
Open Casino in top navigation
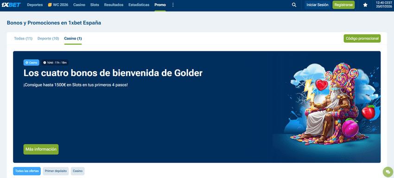pos(79,5)
